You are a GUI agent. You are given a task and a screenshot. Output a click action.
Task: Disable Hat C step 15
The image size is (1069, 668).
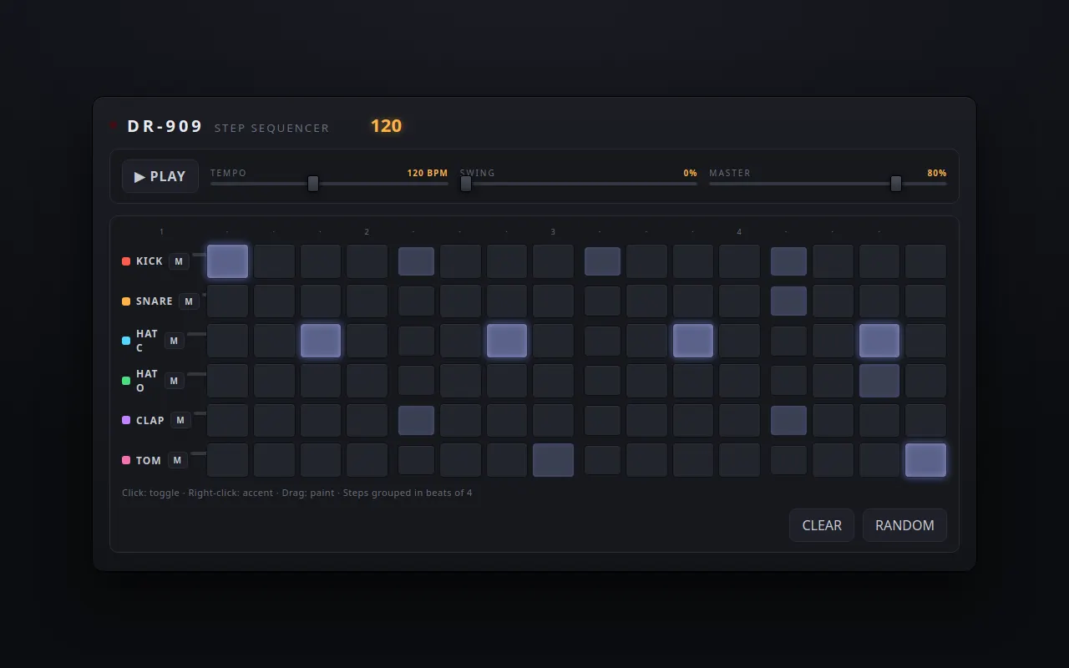coord(879,341)
